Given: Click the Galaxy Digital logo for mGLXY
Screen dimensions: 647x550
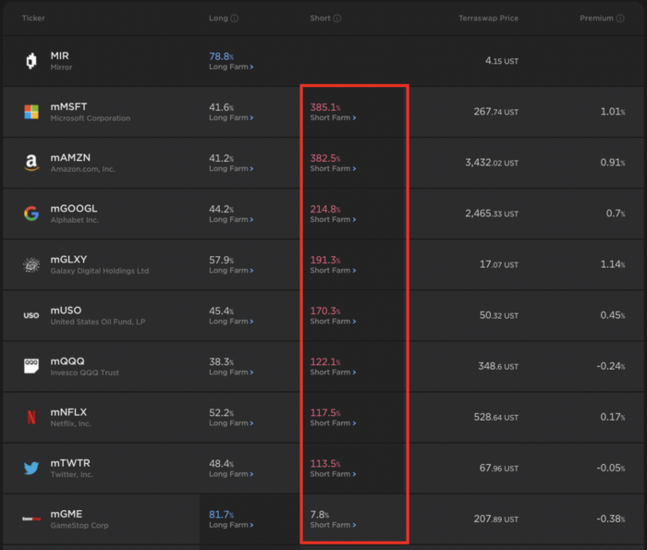Looking at the screenshot, I should coord(31,264).
